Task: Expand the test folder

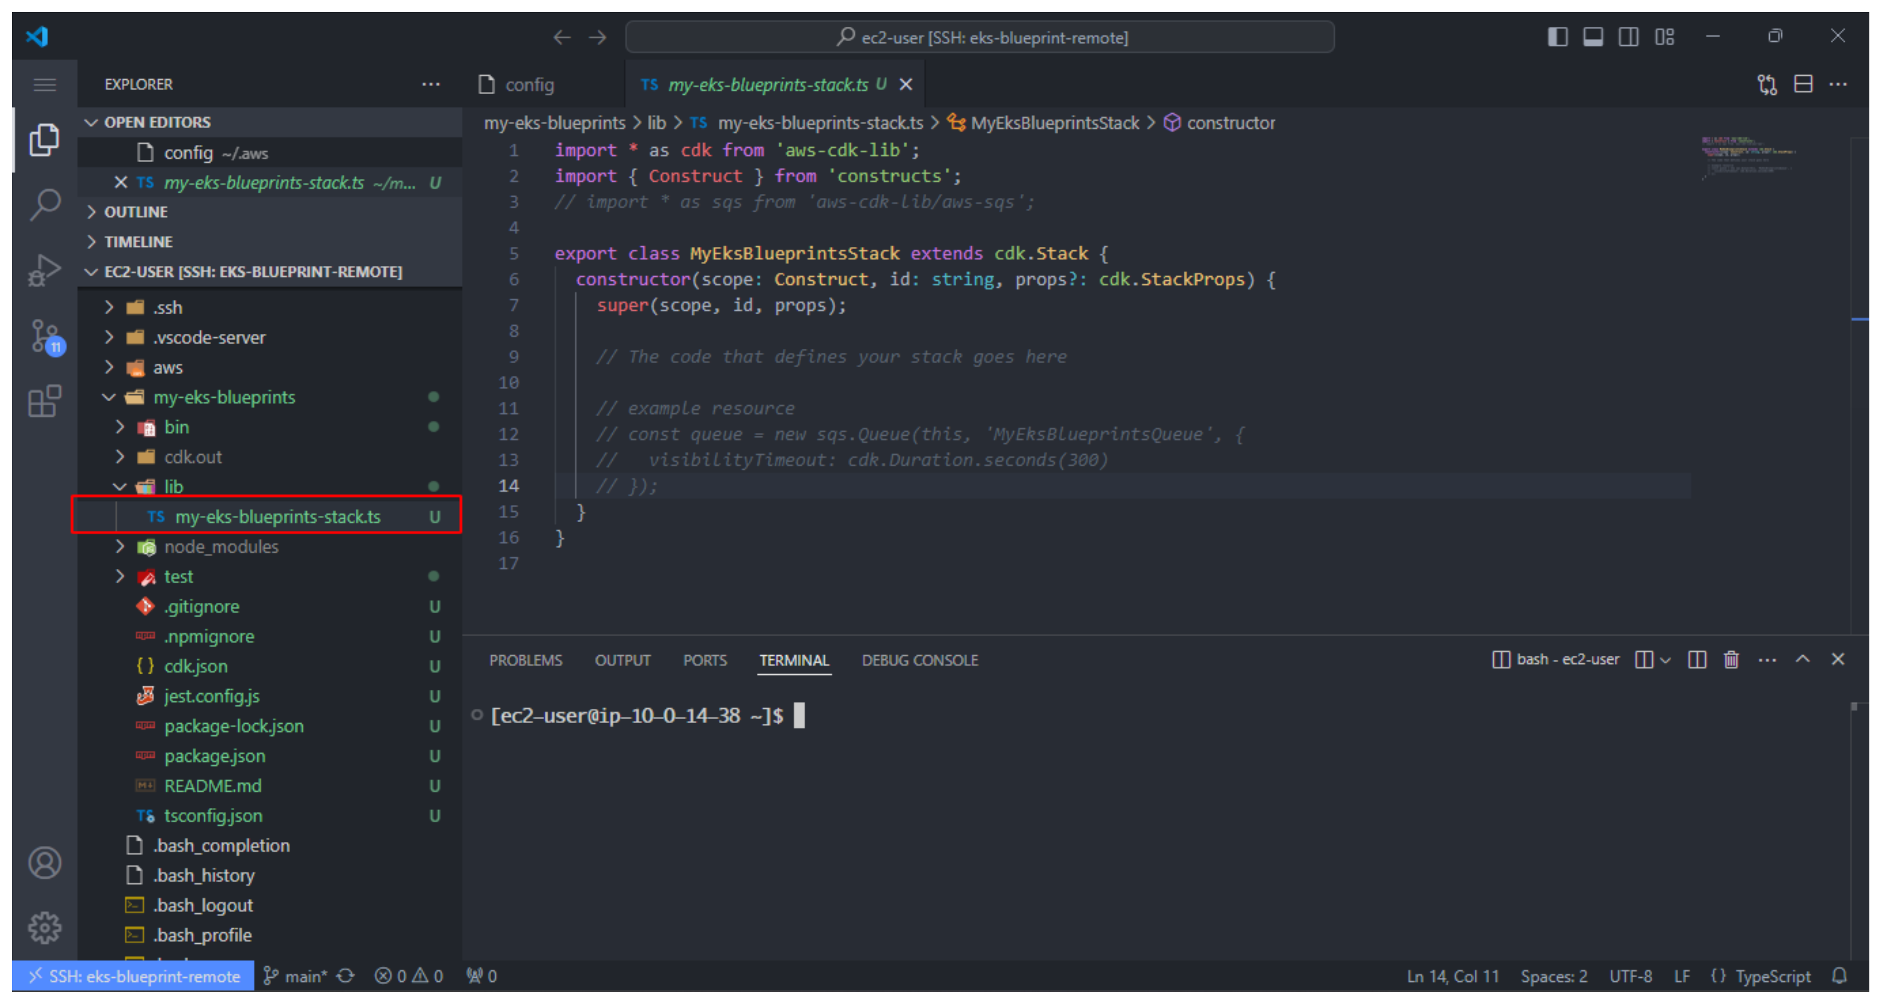Action: click(x=269, y=577)
